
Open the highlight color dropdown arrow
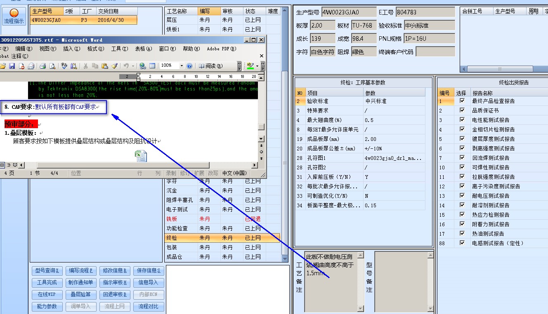(x=257, y=66)
